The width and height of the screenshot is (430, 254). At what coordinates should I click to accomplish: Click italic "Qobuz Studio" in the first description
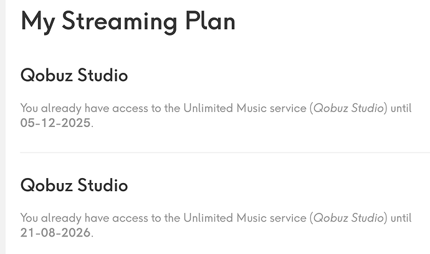click(x=350, y=108)
